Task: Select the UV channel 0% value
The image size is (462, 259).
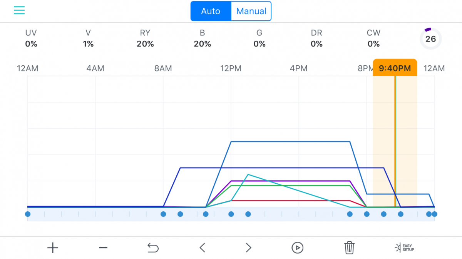Action: pyautogui.click(x=31, y=44)
